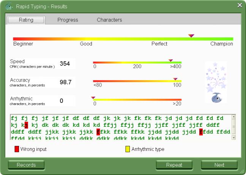Open the Progress tab
The height and width of the screenshot is (175, 246).
[68, 20]
